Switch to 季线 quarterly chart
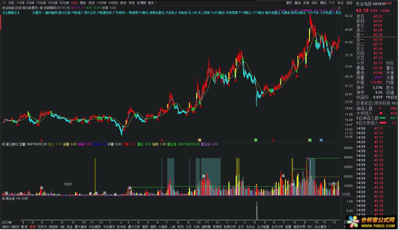 (x=123, y=3)
